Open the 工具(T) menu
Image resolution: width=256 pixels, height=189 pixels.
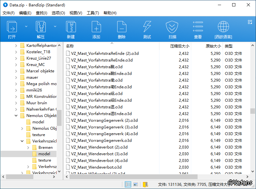pos(93,13)
